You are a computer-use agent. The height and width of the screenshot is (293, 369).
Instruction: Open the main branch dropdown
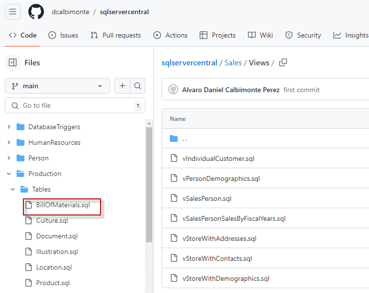click(58, 86)
